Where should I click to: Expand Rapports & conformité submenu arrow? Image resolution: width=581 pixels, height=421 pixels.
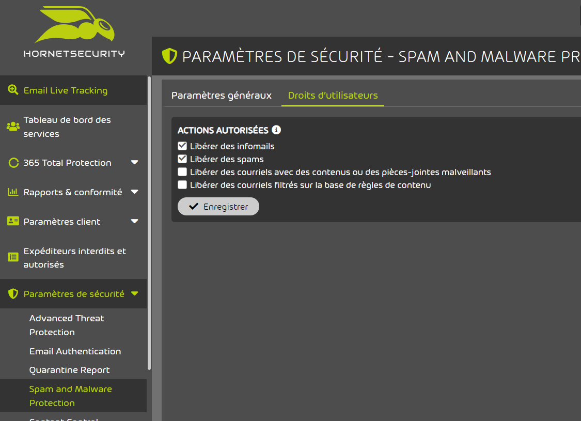tap(134, 192)
